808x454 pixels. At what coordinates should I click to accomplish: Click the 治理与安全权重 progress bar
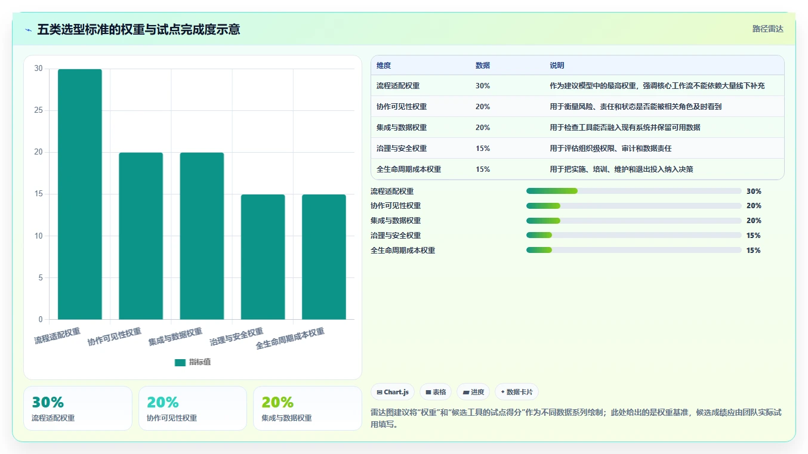634,236
